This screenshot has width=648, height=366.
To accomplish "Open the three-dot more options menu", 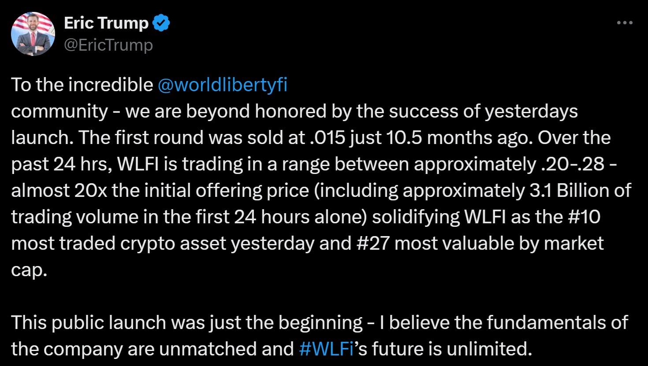I will pos(625,23).
